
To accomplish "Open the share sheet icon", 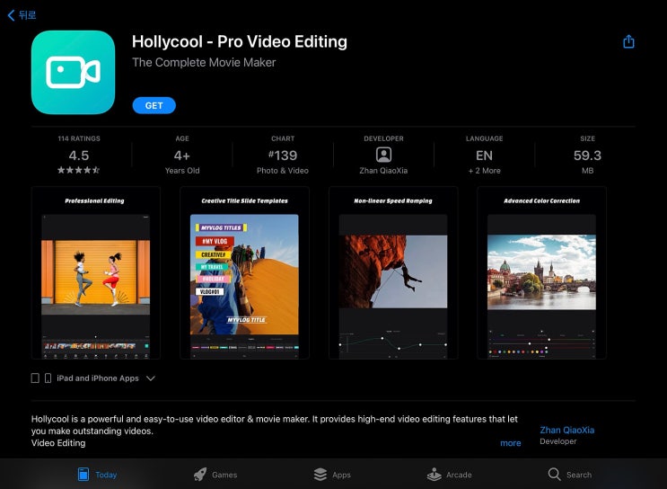I will click(x=628, y=41).
